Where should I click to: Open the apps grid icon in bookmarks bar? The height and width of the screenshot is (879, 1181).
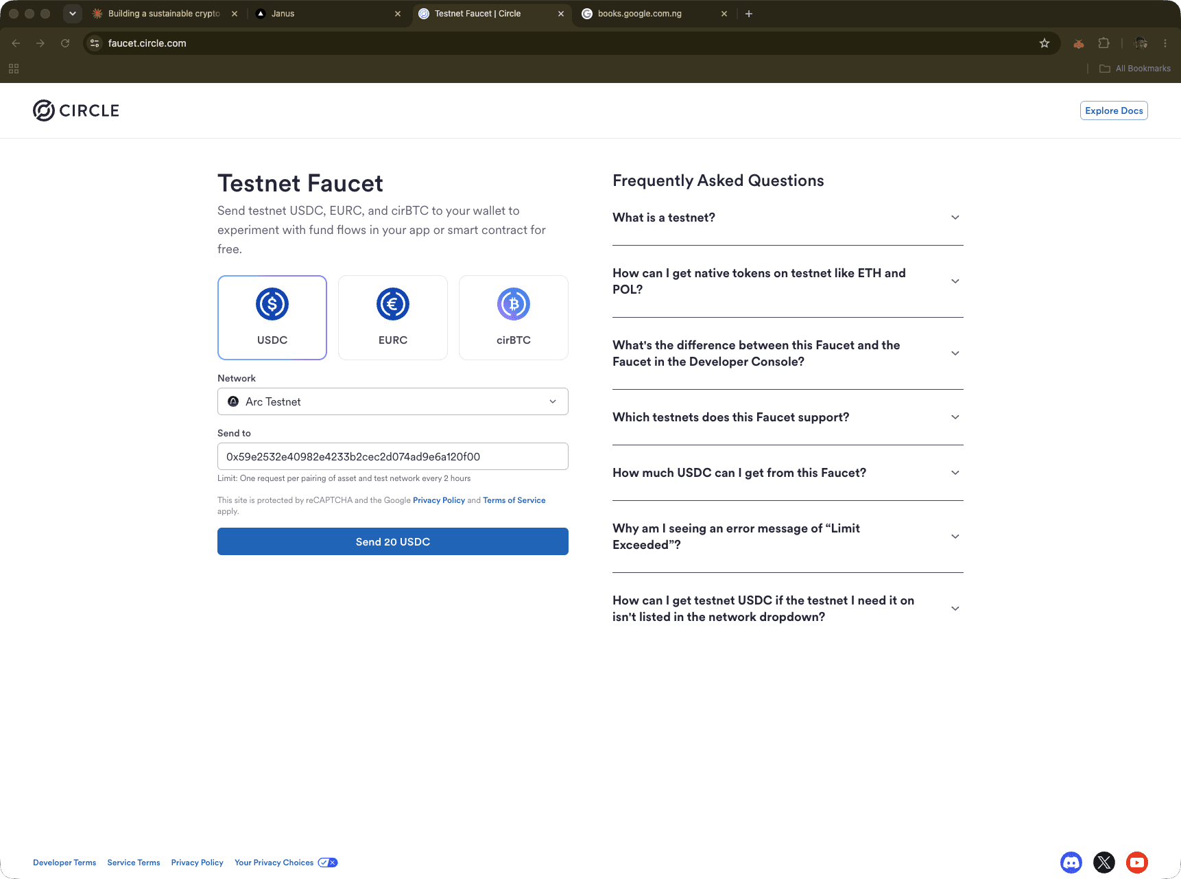(x=14, y=69)
